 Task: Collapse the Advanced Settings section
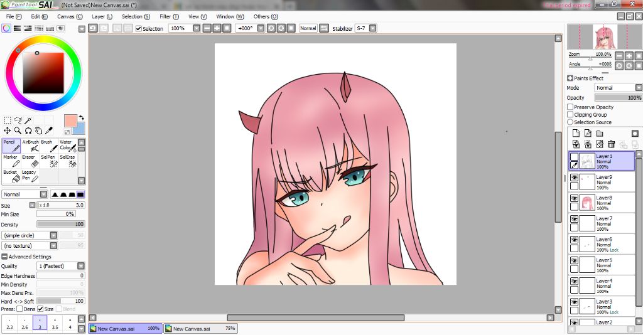click(x=4, y=257)
